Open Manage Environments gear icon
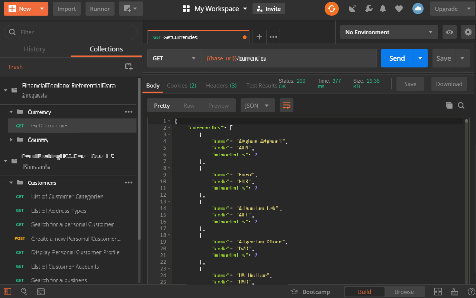This screenshot has height=298, width=476. click(x=468, y=32)
